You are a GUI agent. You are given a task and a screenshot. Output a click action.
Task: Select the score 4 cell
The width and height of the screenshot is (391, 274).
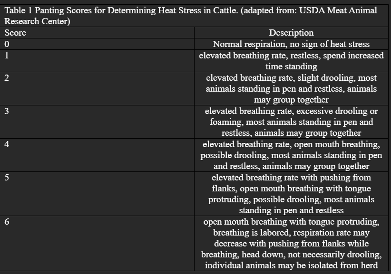coord(97,155)
